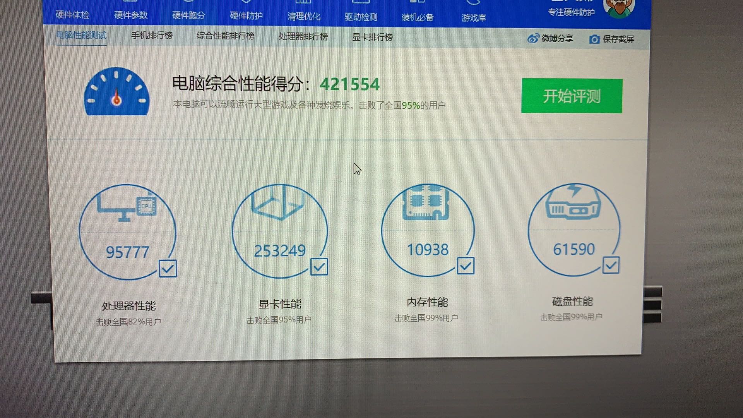Select 综合性能排行榜 tab

click(225, 36)
